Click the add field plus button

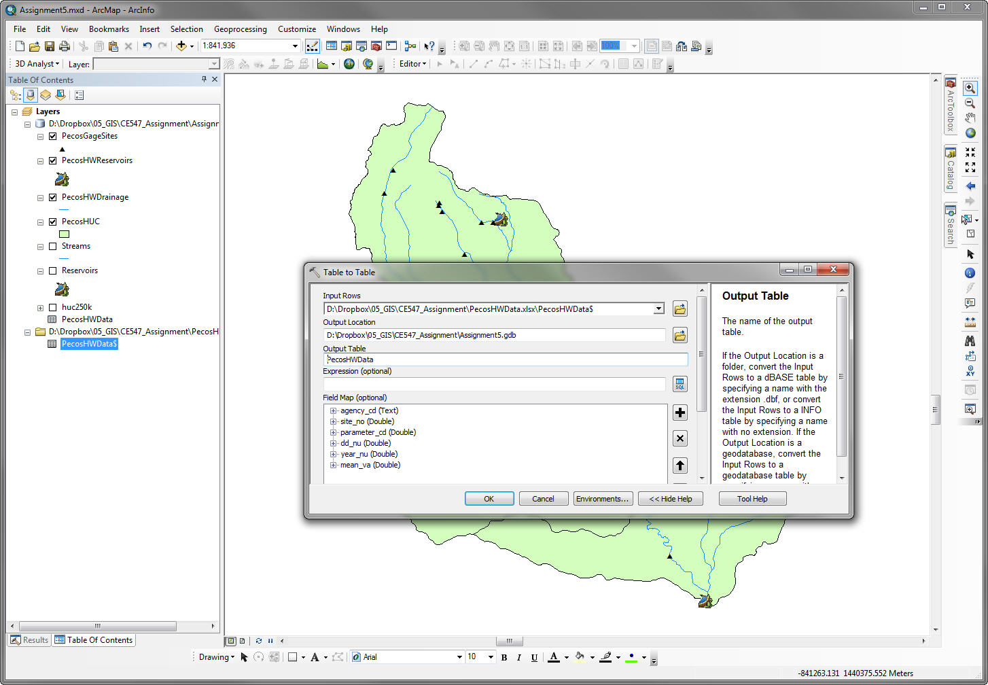point(680,412)
